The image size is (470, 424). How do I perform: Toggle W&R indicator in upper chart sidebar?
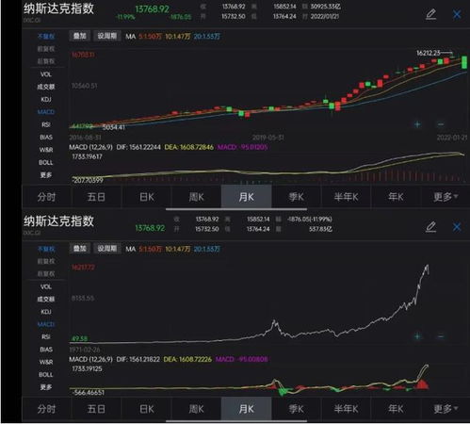point(46,150)
